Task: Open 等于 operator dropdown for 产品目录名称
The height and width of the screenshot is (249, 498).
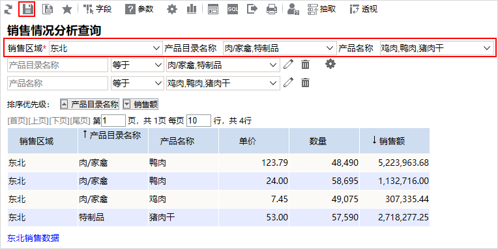Action: tap(137, 65)
